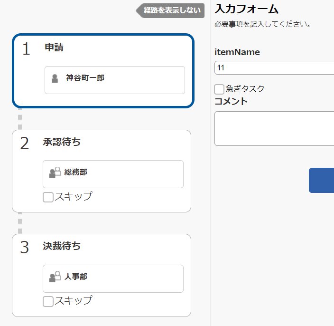Screen dimensions: 334x326
Task: Focus the itemName input field
Action: coord(274,68)
